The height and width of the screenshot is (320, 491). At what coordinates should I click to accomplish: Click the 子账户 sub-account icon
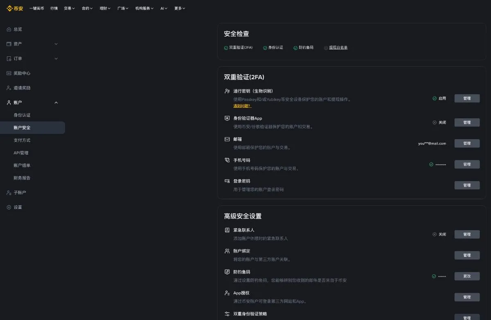(x=9, y=192)
